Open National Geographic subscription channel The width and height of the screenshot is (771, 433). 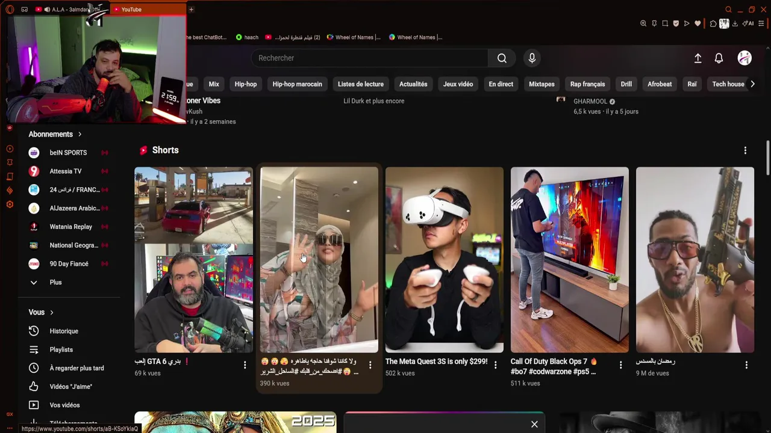(x=69, y=245)
